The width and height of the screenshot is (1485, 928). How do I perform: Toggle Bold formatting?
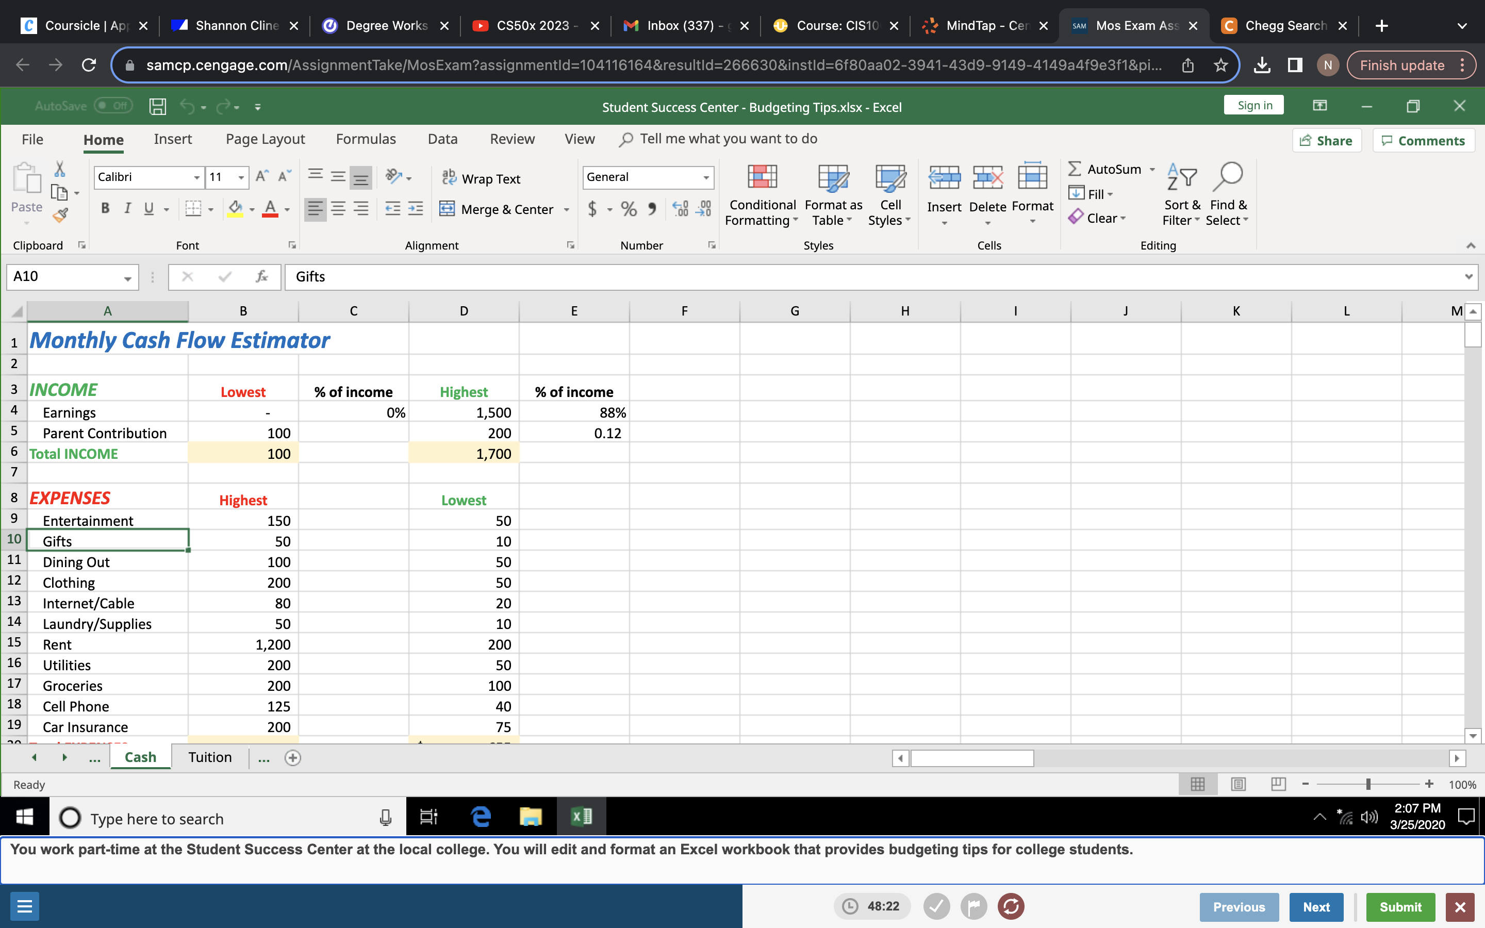105,209
